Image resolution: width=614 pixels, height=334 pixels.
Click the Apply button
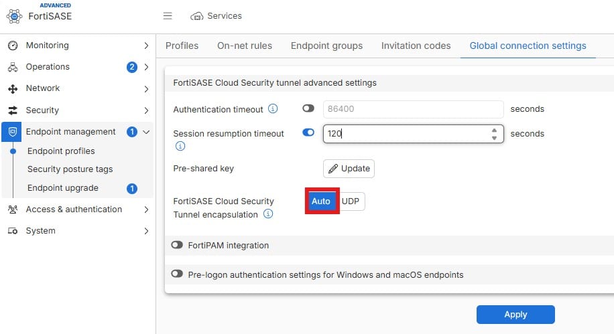(515, 315)
